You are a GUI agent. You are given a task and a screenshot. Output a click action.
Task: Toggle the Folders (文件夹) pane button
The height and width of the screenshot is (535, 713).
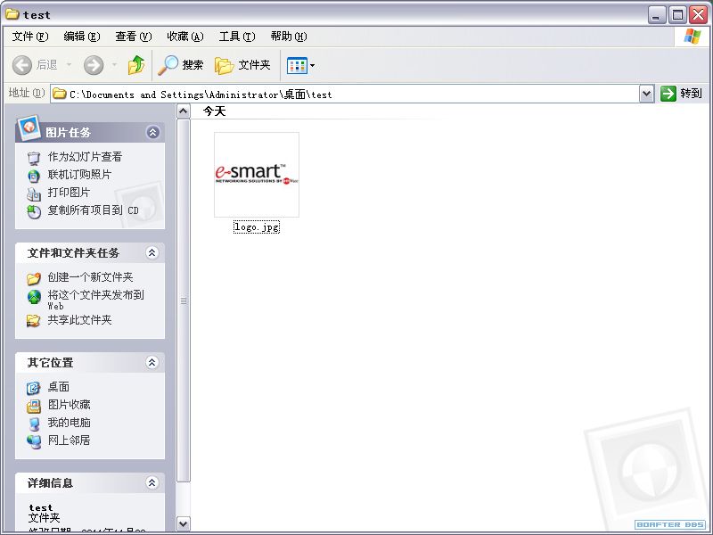(x=242, y=65)
